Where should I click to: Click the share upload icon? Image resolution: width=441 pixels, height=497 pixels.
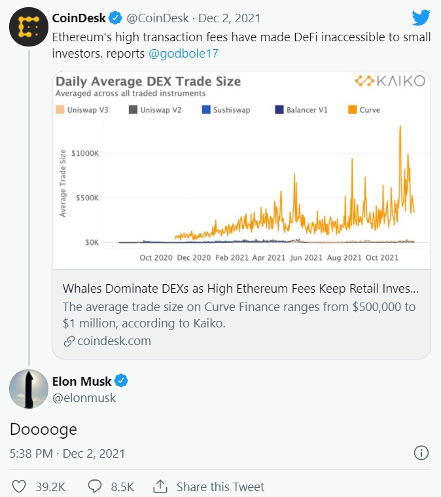tap(160, 487)
